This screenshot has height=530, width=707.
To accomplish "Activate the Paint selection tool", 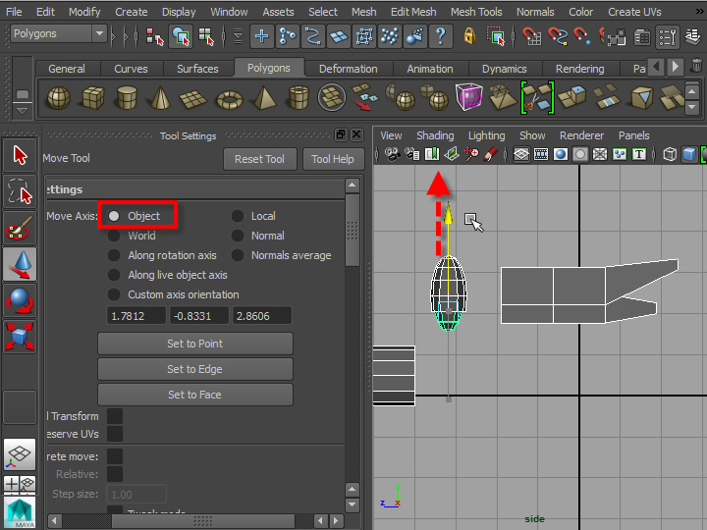I will click(20, 228).
